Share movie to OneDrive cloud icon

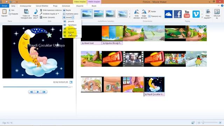[x=168, y=14]
